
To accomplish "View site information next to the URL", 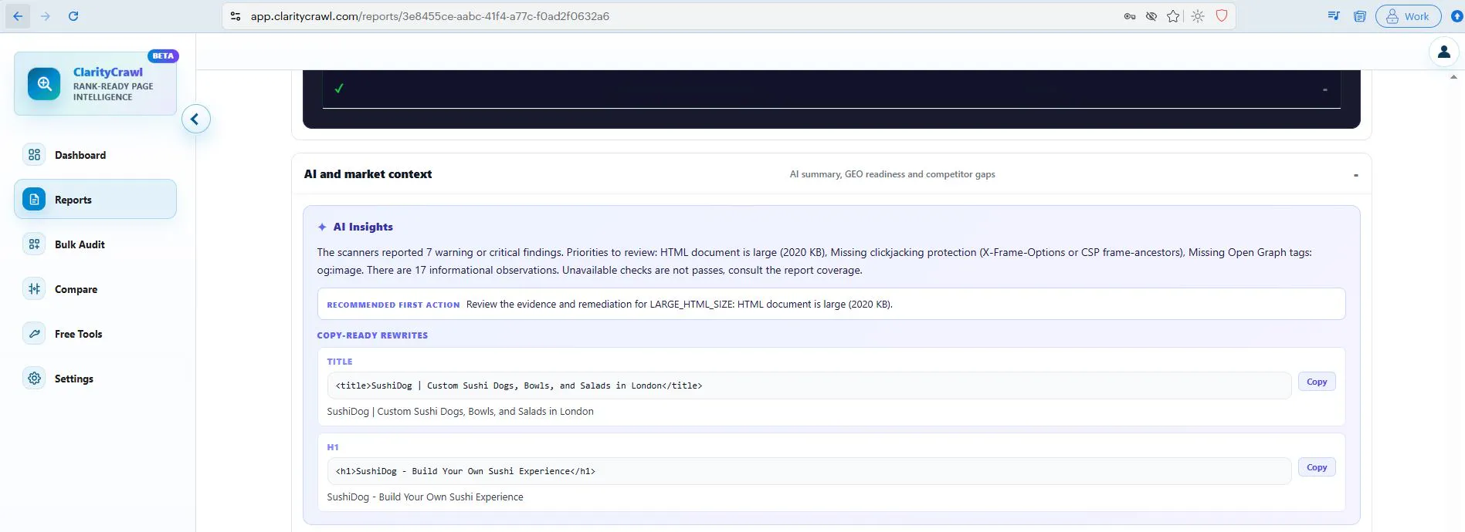I will click(x=236, y=16).
